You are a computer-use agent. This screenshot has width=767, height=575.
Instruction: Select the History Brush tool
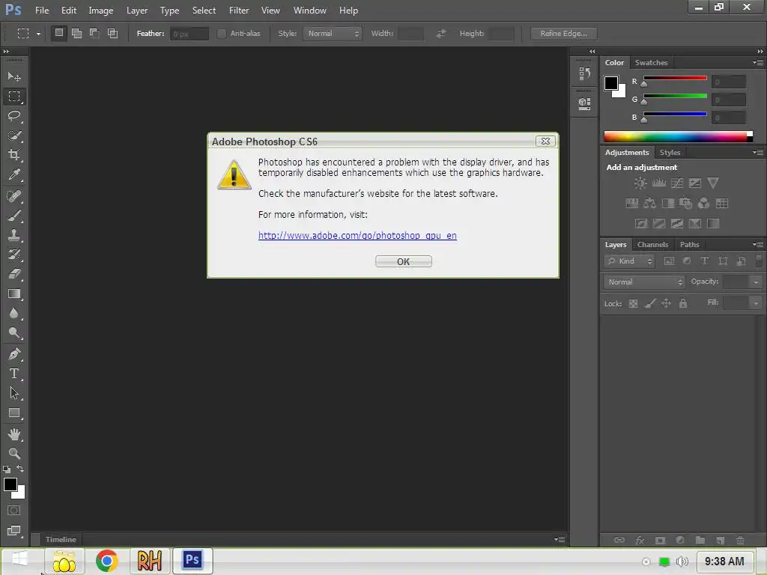pos(14,255)
